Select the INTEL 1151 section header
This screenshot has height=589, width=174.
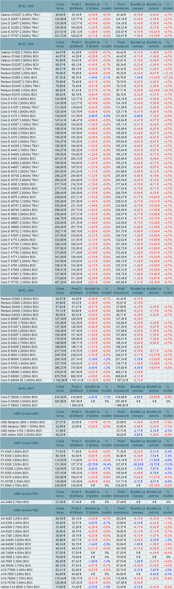(26, 290)
